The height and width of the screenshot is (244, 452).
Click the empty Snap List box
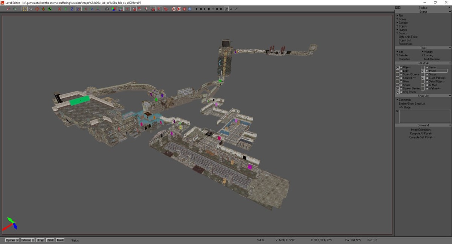pyautogui.click(x=425, y=116)
